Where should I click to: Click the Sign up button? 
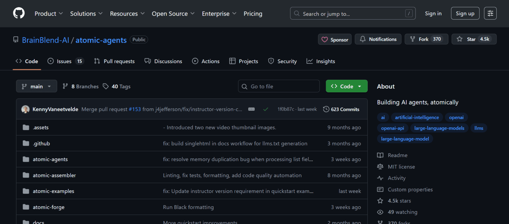coord(465,13)
